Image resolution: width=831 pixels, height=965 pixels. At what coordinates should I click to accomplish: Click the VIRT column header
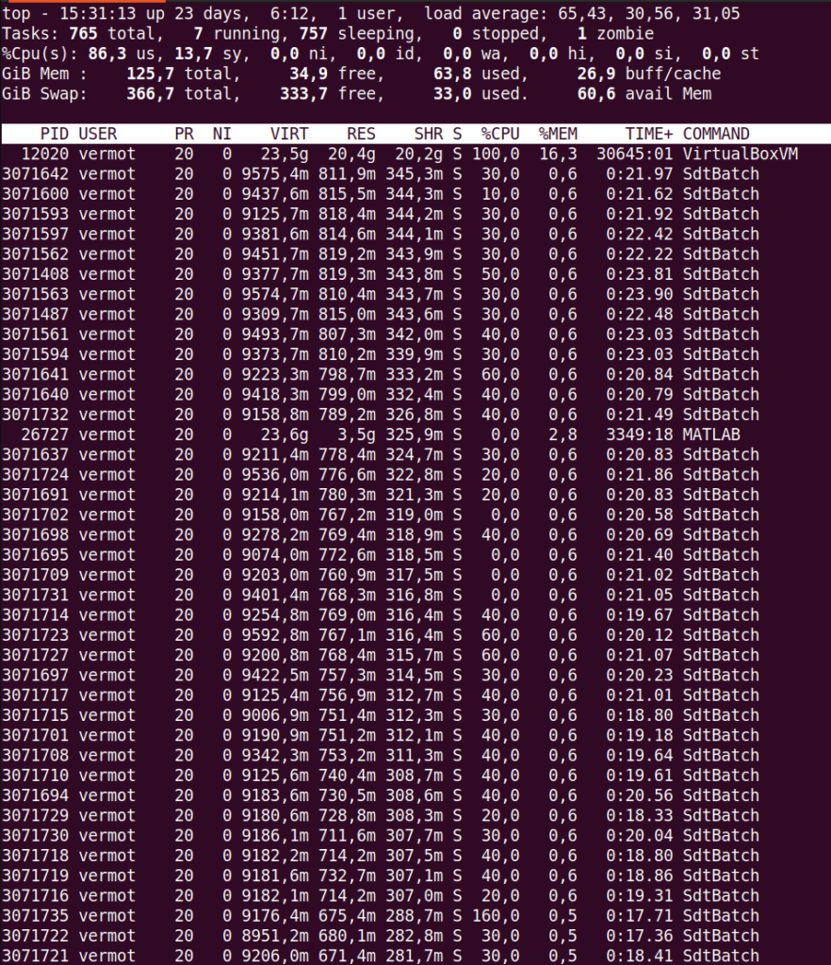click(288, 134)
